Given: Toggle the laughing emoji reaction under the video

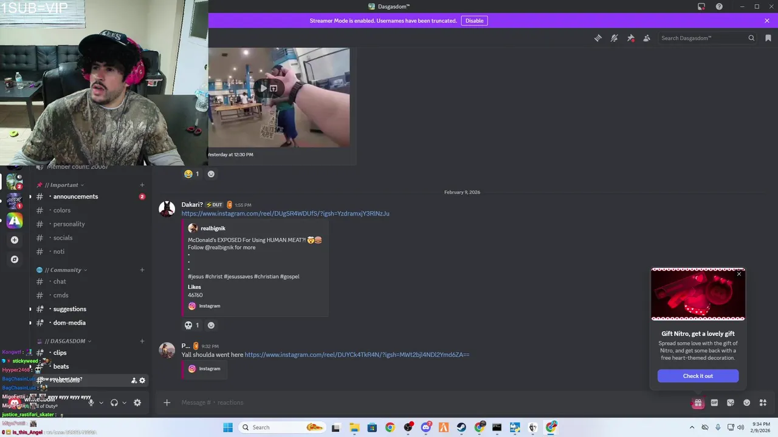Looking at the screenshot, I should 191,174.
